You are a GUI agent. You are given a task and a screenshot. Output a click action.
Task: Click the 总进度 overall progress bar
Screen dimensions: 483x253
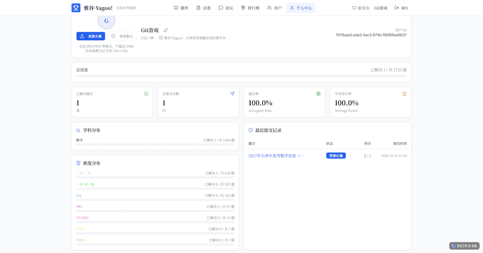click(x=241, y=76)
